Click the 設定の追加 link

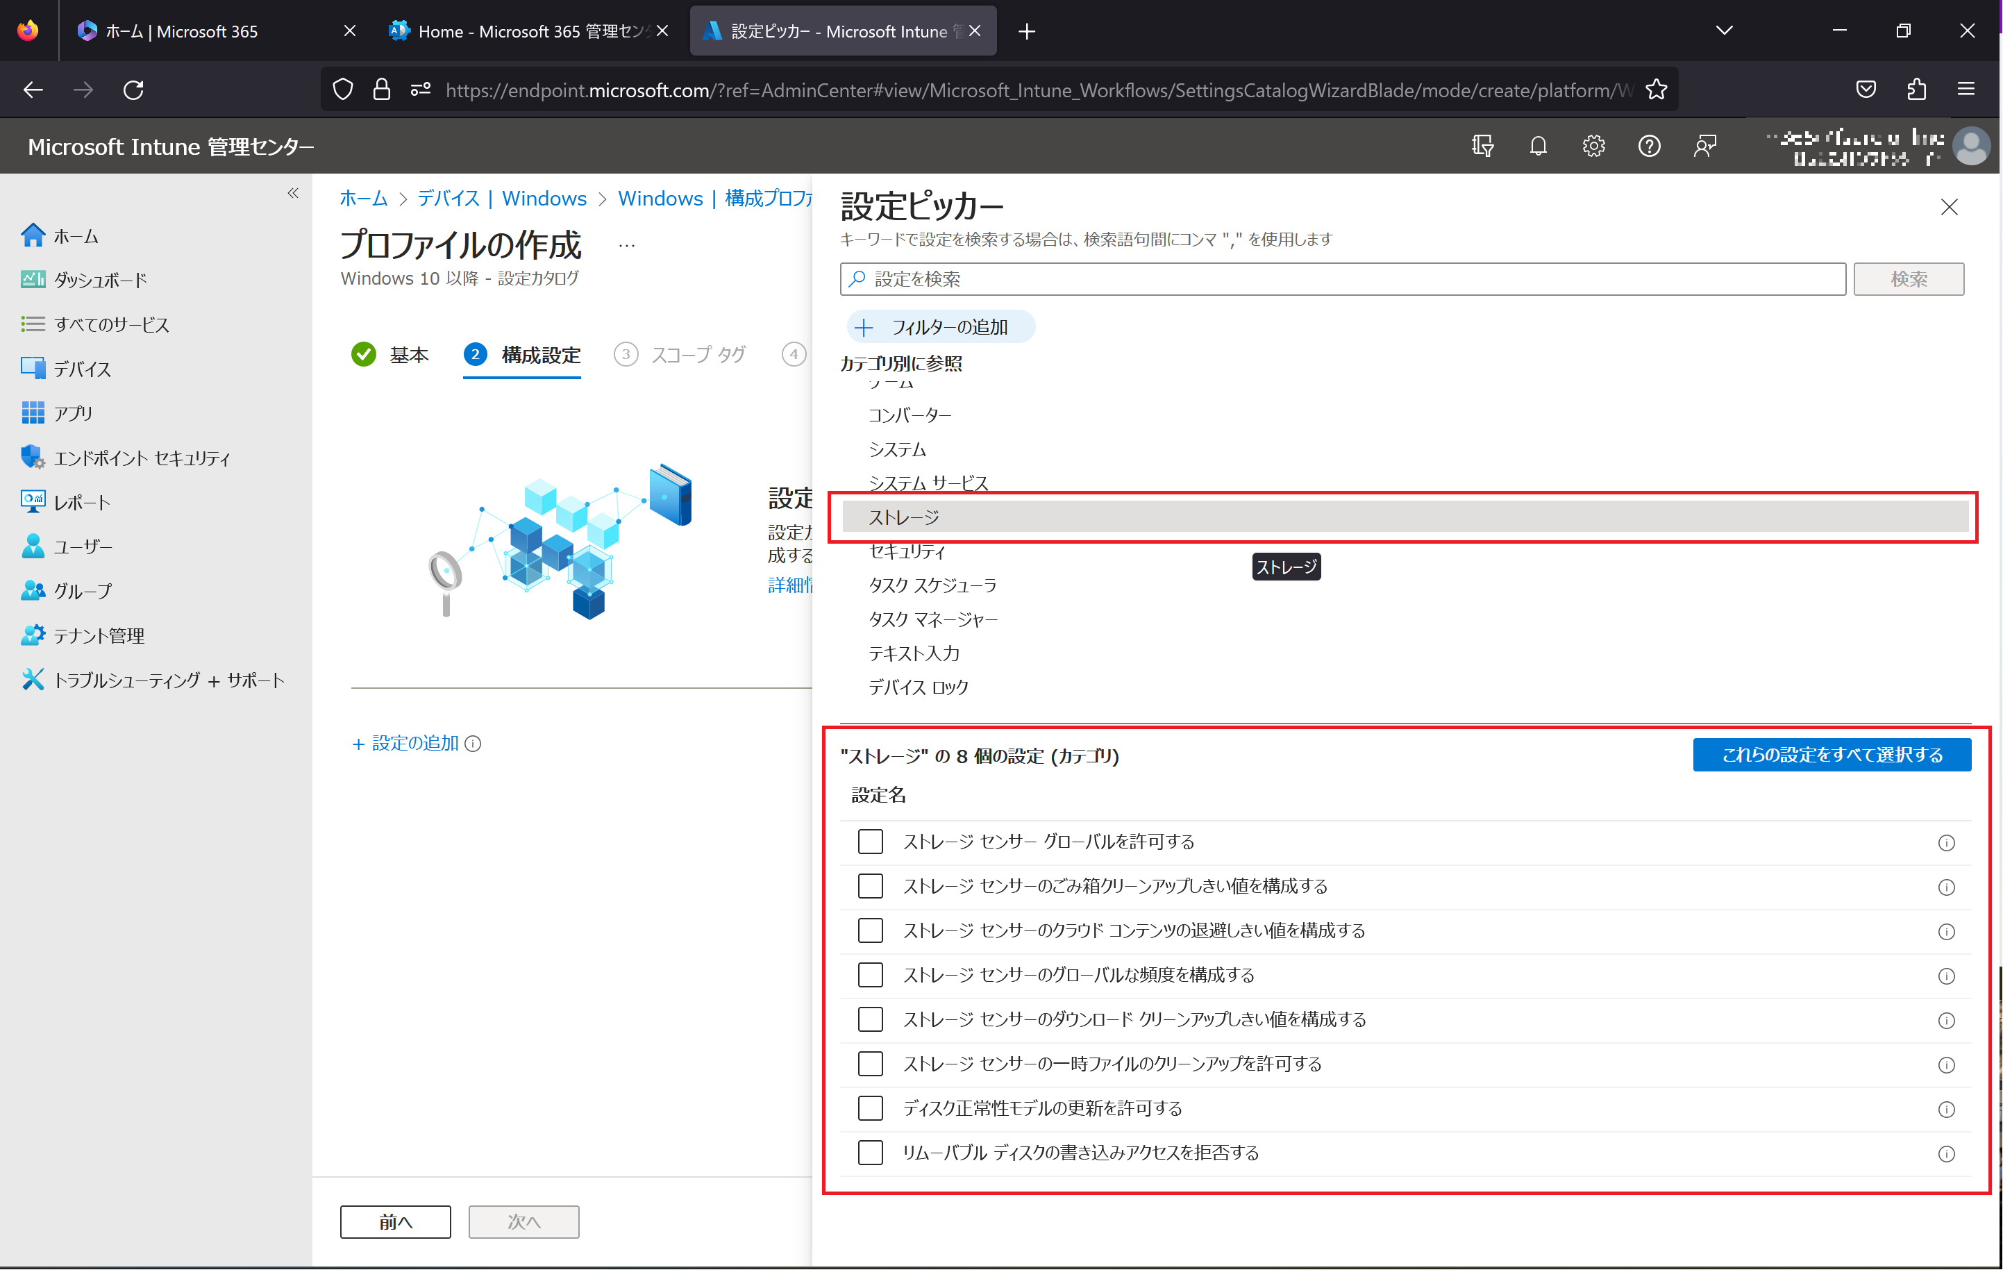(405, 744)
